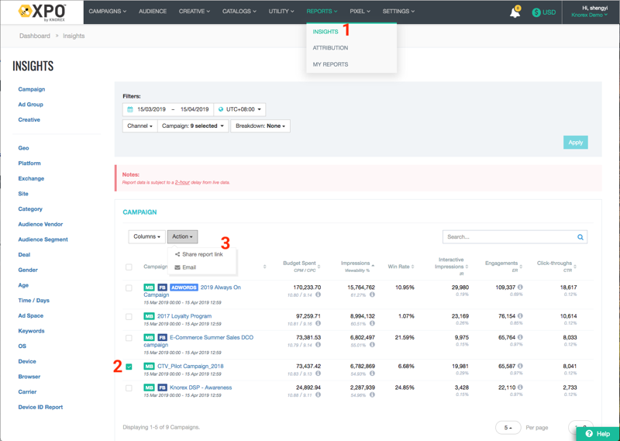Image resolution: width=620 pixels, height=441 pixels.
Task: Click the search magnifier icon
Action: [580, 237]
